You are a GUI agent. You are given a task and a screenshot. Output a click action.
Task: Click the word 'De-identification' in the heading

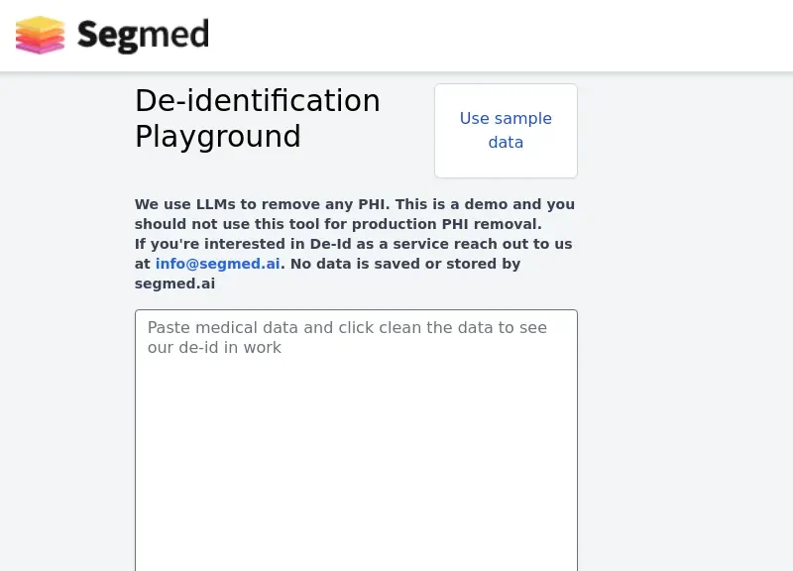(x=258, y=101)
